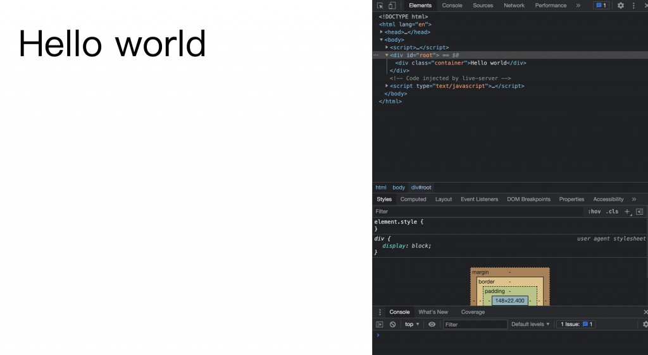648x355 pixels.
Task: Open the Performance tab
Action: coord(551,5)
